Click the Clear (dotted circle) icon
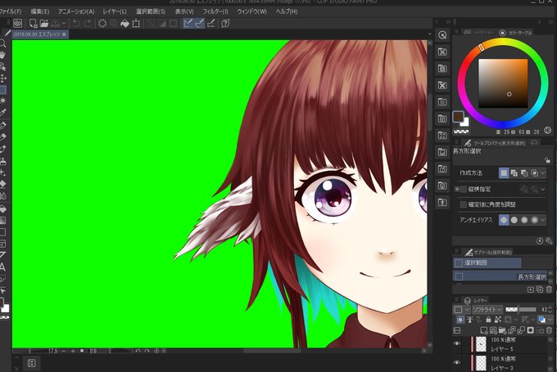The width and height of the screenshot is (557, 372). click(x=102, y=24)
